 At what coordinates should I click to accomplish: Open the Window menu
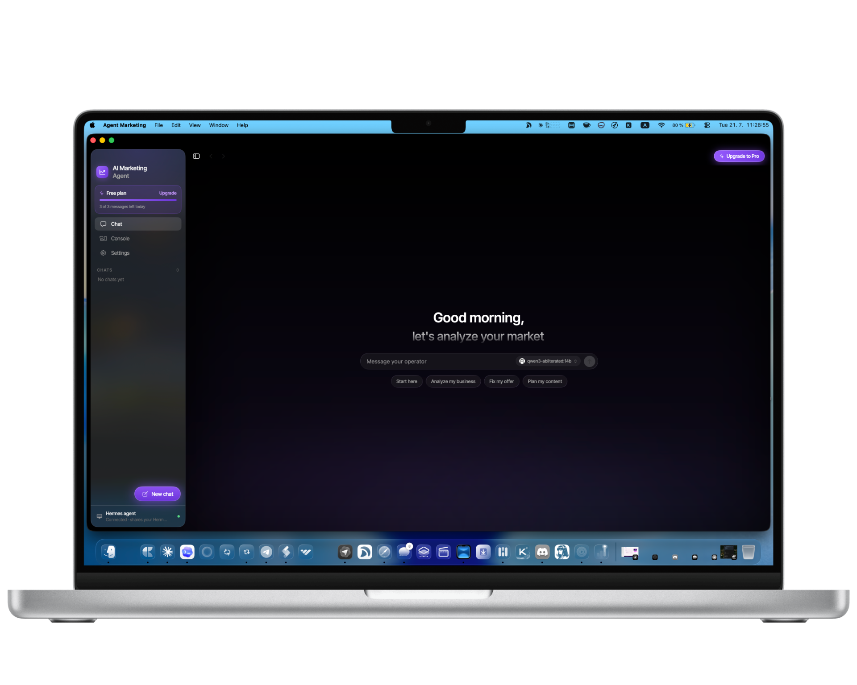tap(219, 125)
